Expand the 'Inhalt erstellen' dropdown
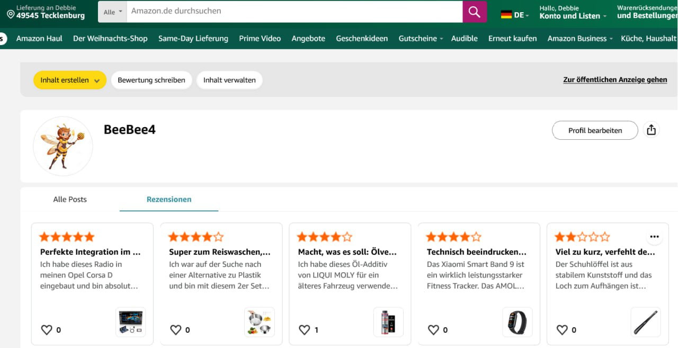678x348 pixels. click(70, 81)
